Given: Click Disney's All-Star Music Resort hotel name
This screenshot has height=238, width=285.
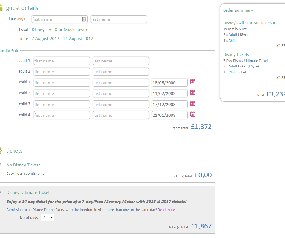Looking at the screenshot, I should (60, 30).
